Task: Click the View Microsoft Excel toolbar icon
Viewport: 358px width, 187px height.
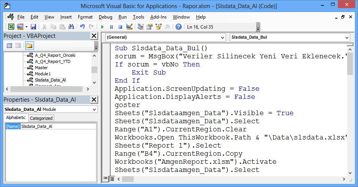Action: (11, 27)
